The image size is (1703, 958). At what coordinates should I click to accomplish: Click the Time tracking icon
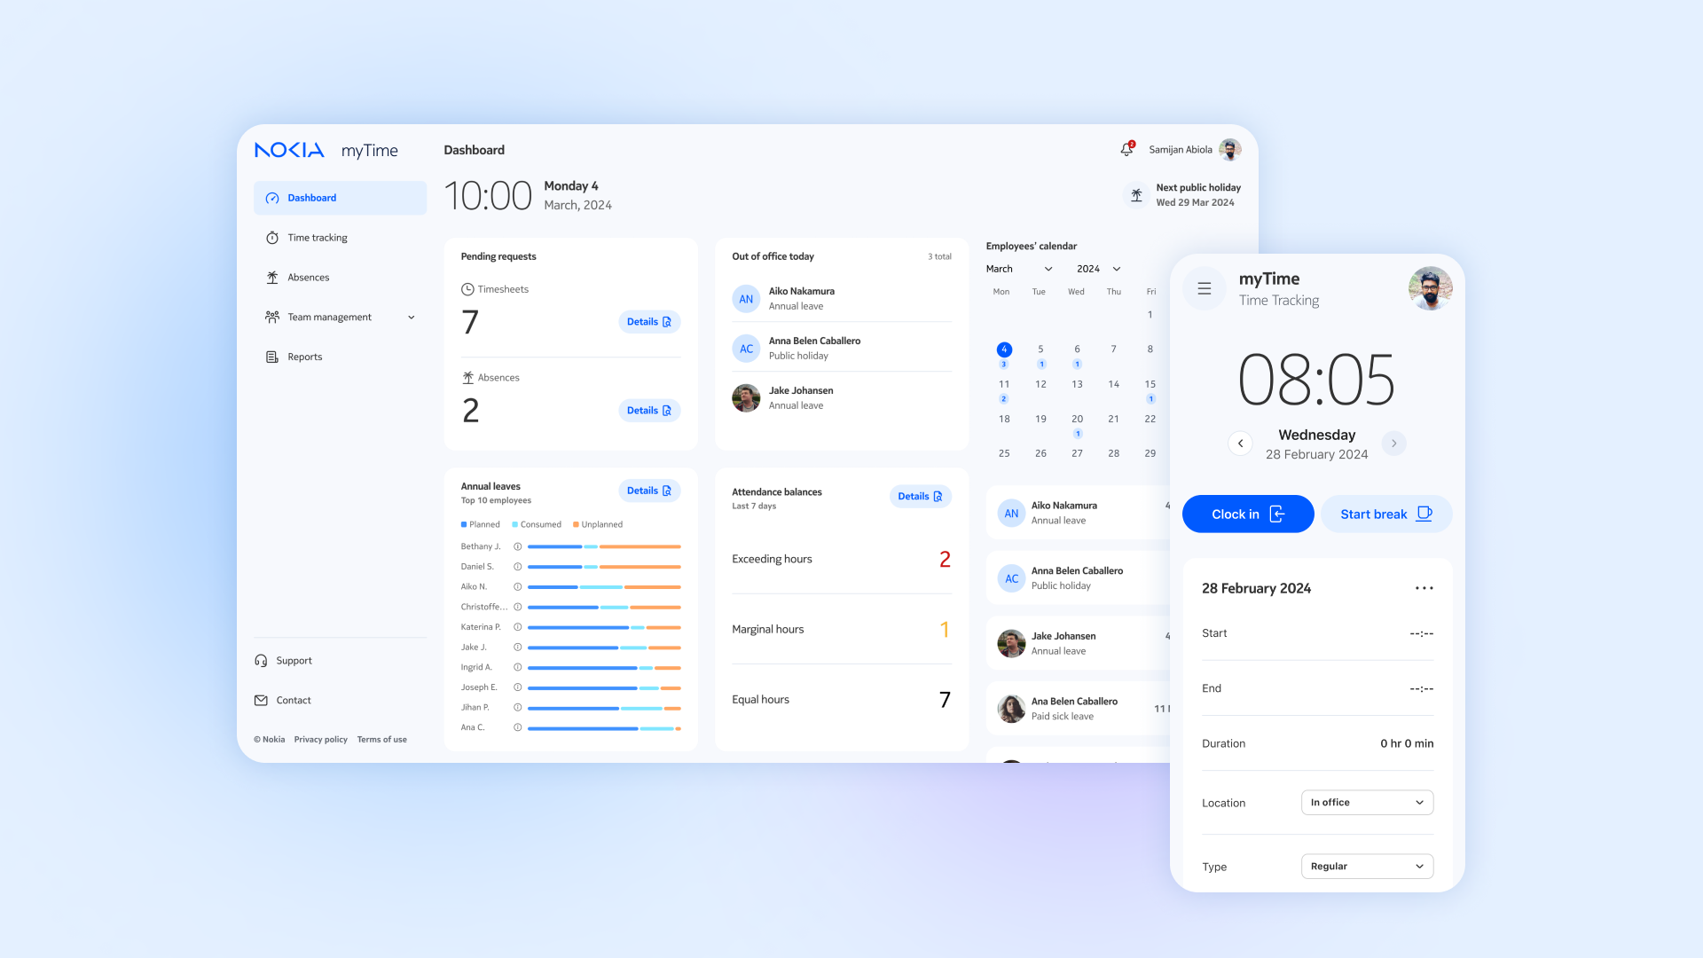click(x=271, y=238)
